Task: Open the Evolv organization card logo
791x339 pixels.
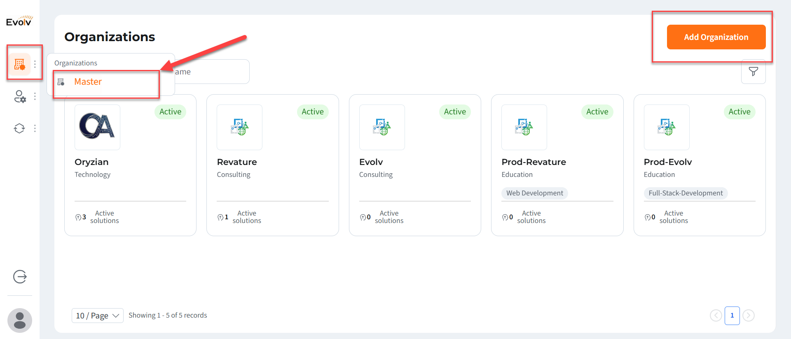Action: click(x=382, y=127)
